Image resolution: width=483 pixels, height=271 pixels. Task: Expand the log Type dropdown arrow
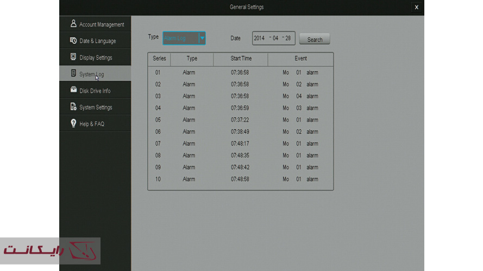click(x=202, y=38)
